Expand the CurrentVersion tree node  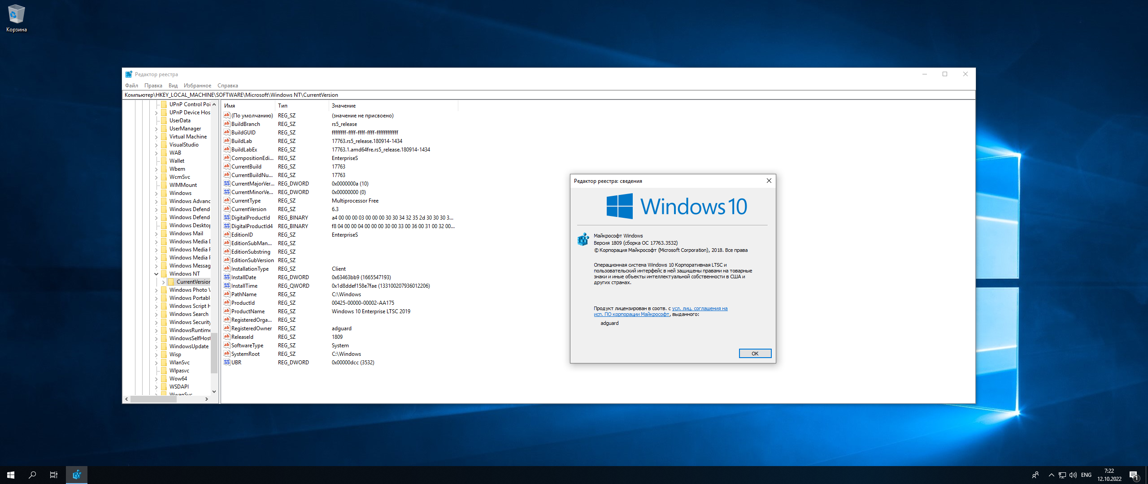pyautogui.click(x=163, y=282)
